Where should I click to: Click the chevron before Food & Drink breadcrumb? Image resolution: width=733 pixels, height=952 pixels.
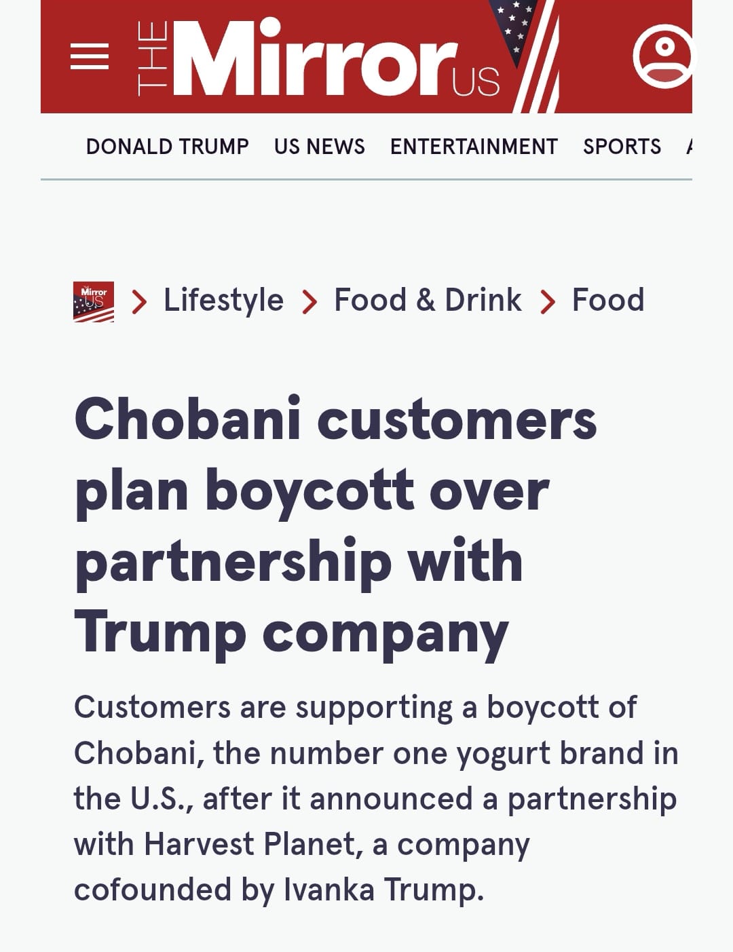(x=309, y=302)
